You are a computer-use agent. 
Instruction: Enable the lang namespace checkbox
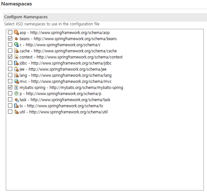click(10, 75)
